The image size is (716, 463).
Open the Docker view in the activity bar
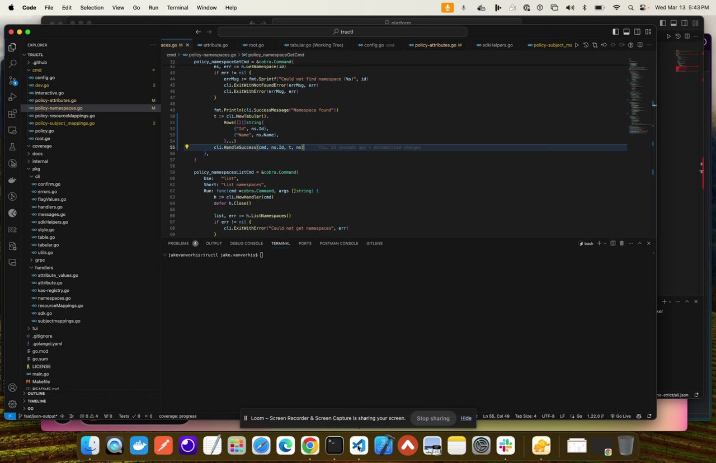point(12,180)
